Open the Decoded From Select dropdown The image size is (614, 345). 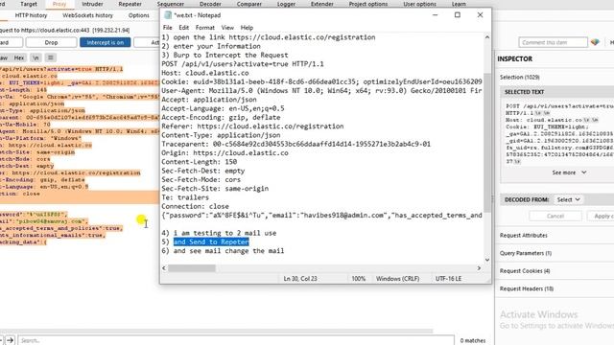(x=568, y=199)
